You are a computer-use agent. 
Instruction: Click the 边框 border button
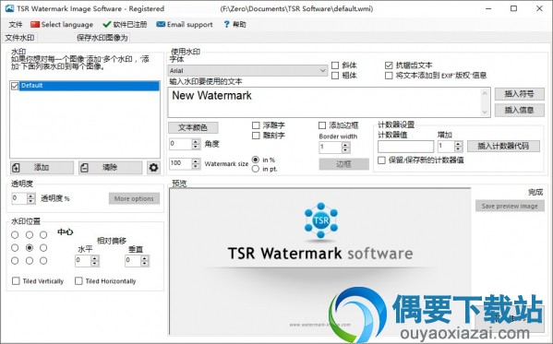tap(343, 164)
